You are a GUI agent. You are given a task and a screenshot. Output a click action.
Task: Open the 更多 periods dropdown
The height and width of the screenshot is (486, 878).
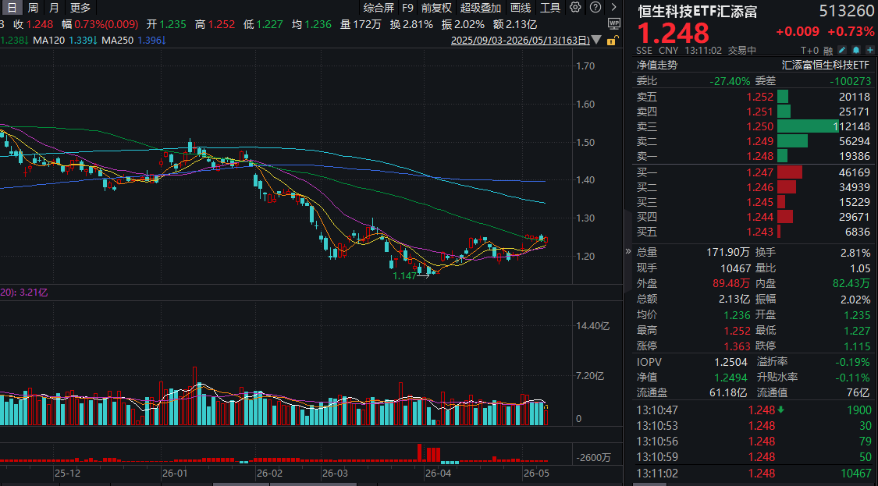80,8
